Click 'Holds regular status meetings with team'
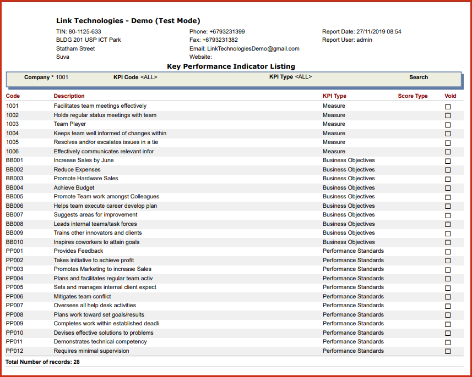The width and height of the screenshot is (472, 377). click(x=105, y=115)
